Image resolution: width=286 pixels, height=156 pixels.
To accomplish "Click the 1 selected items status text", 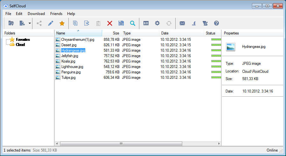I will pyautogui.click(x=17, y=150).
